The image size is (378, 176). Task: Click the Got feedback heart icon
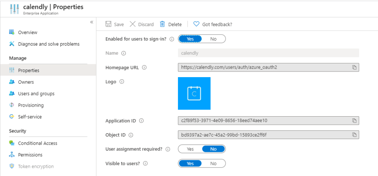[196, 24]
